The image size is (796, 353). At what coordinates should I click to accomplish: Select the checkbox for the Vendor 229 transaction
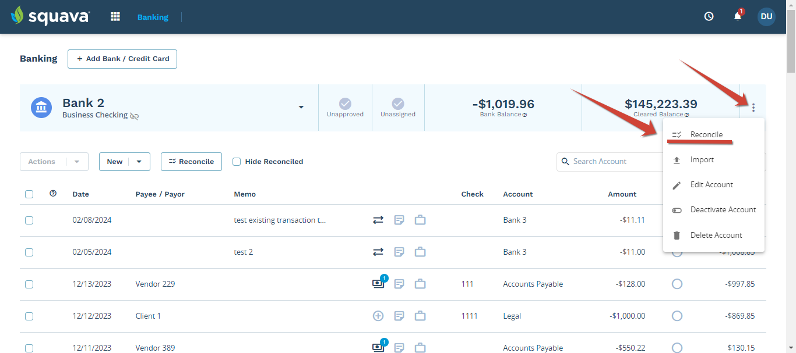point(29,284)
